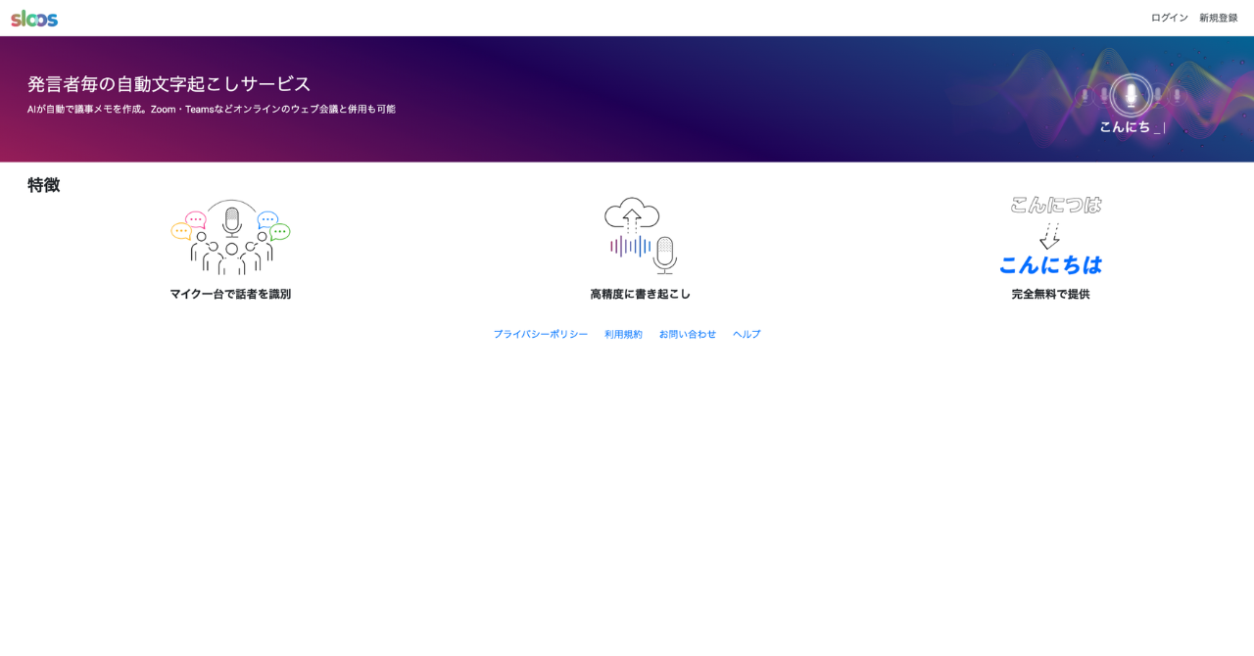Open the ログイン login page

(1169, 18)
